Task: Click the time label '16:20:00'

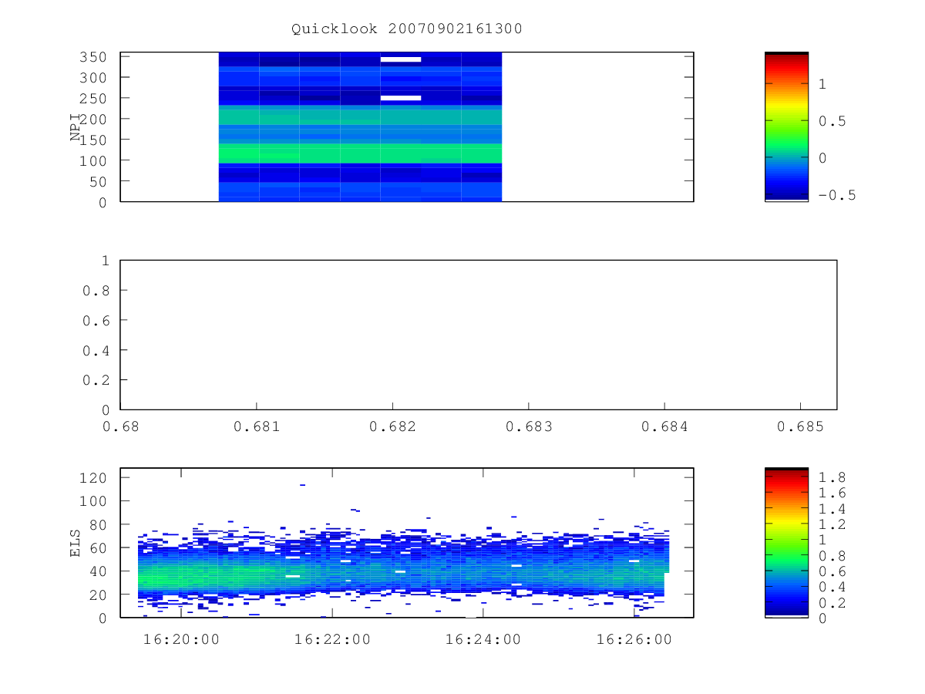Action: coord(181,639)
